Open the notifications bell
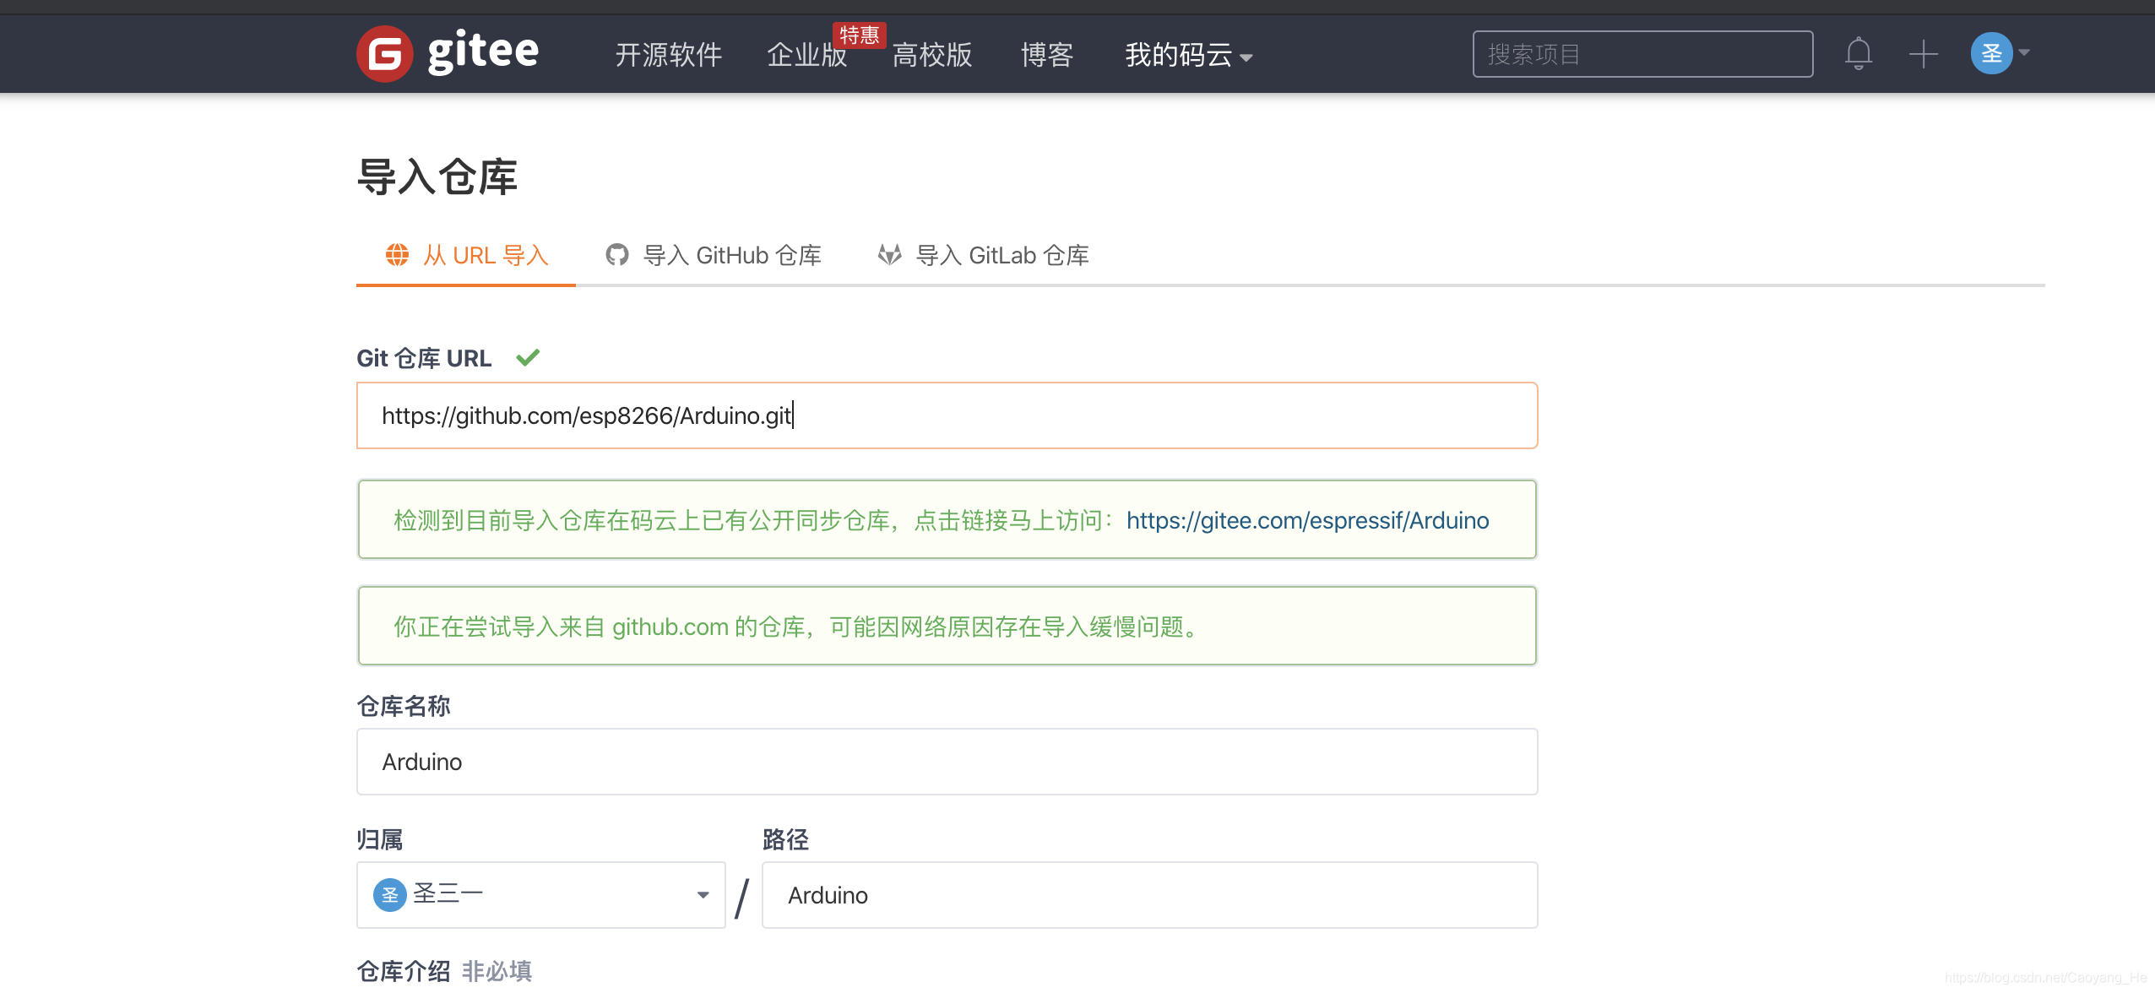This screenshot has width=2155, height=993. tap(1858, 53)
